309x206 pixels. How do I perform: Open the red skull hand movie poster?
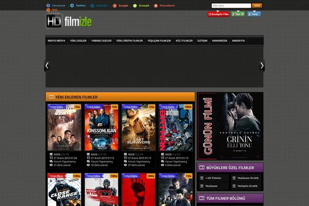[x=139, y=190]
